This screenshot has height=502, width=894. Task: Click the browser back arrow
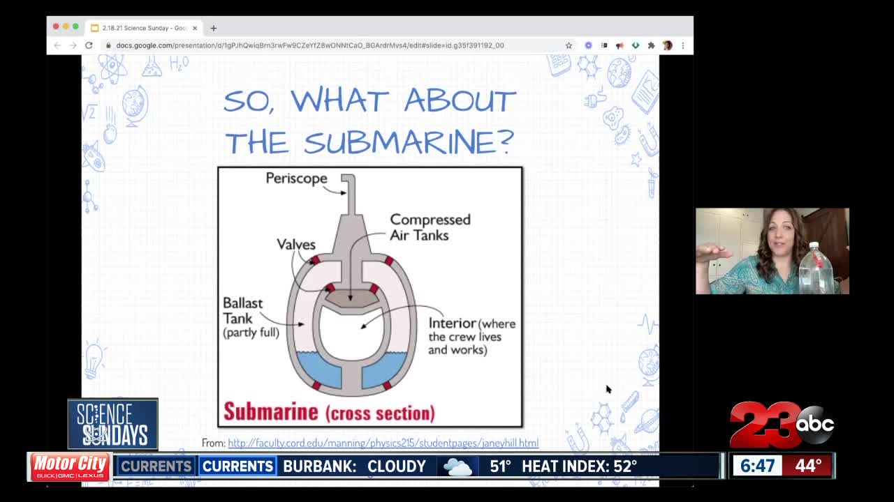coord(57,45)
